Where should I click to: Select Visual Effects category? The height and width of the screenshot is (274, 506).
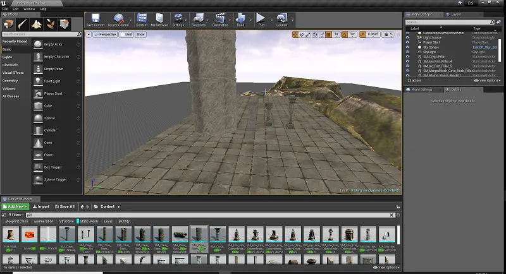13,73
